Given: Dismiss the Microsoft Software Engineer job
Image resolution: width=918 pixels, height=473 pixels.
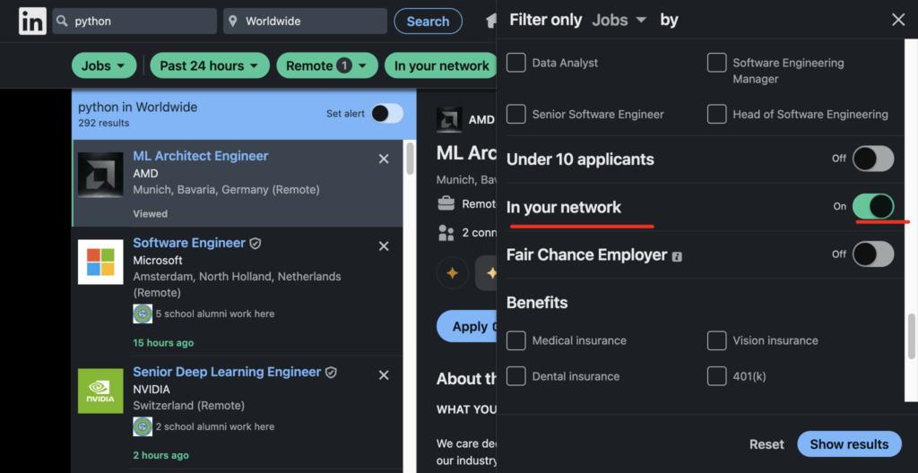Looking at the screenshot, I should (384, 245).
